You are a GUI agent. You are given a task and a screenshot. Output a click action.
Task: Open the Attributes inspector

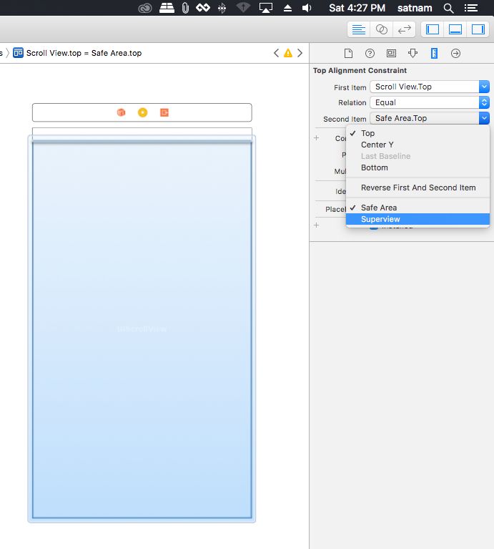click(x=413, y=53)
